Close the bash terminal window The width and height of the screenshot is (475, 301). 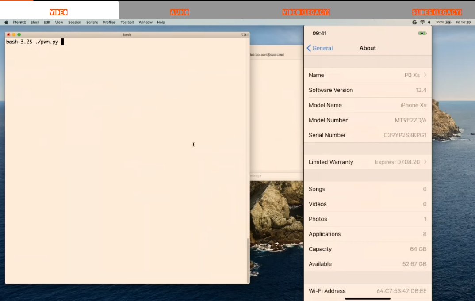pyautogui.click(x=8, y=35)
